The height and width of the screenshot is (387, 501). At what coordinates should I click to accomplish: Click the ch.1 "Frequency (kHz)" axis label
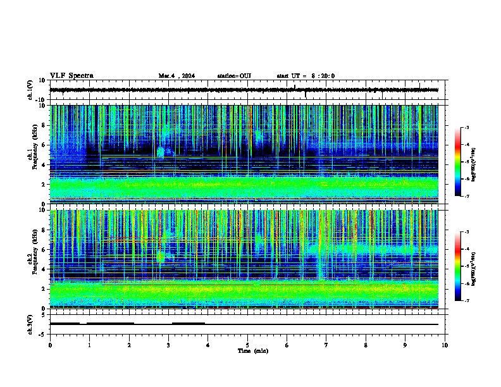35,147
